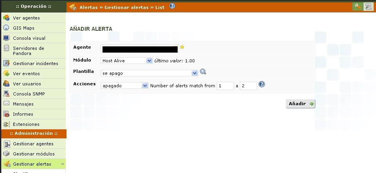Image resolution: width=376 pixels, height=173 pixels.
Task: Click the magnifier page icon in header
Action: 368,6
